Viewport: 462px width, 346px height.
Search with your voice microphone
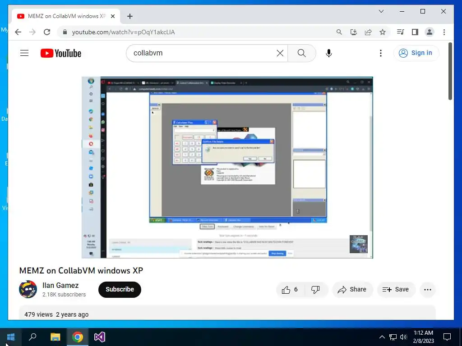329,53
